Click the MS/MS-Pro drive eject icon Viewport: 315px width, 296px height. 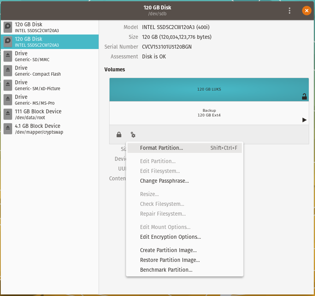[8, 100]
